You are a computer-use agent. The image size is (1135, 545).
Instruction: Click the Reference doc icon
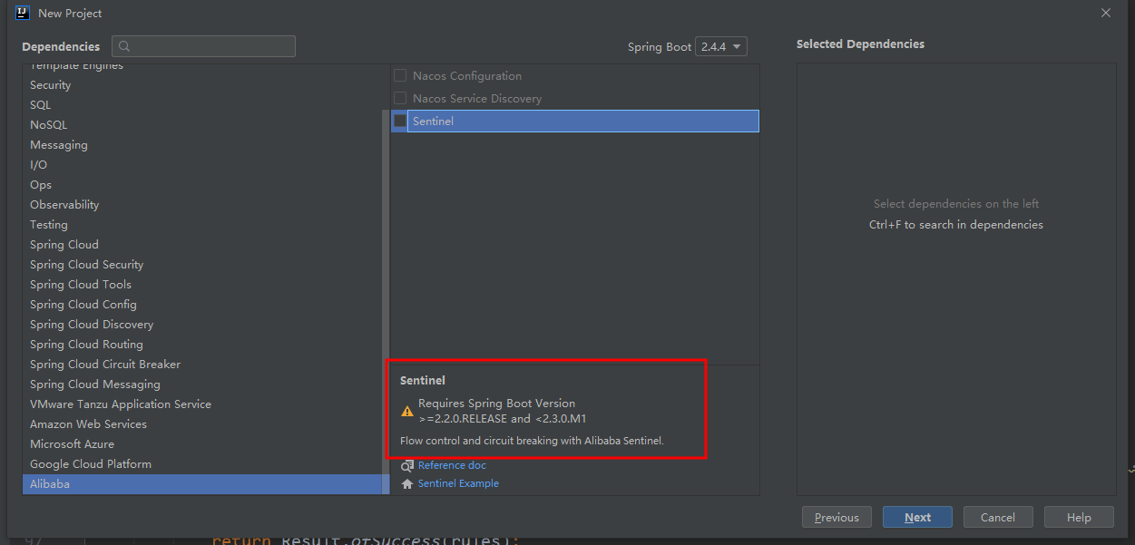407,465
